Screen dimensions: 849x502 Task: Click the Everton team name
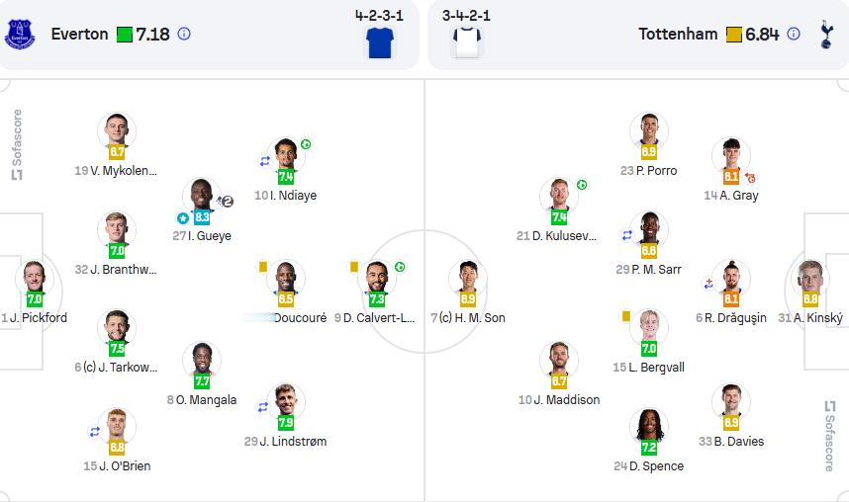click(79, 34)
